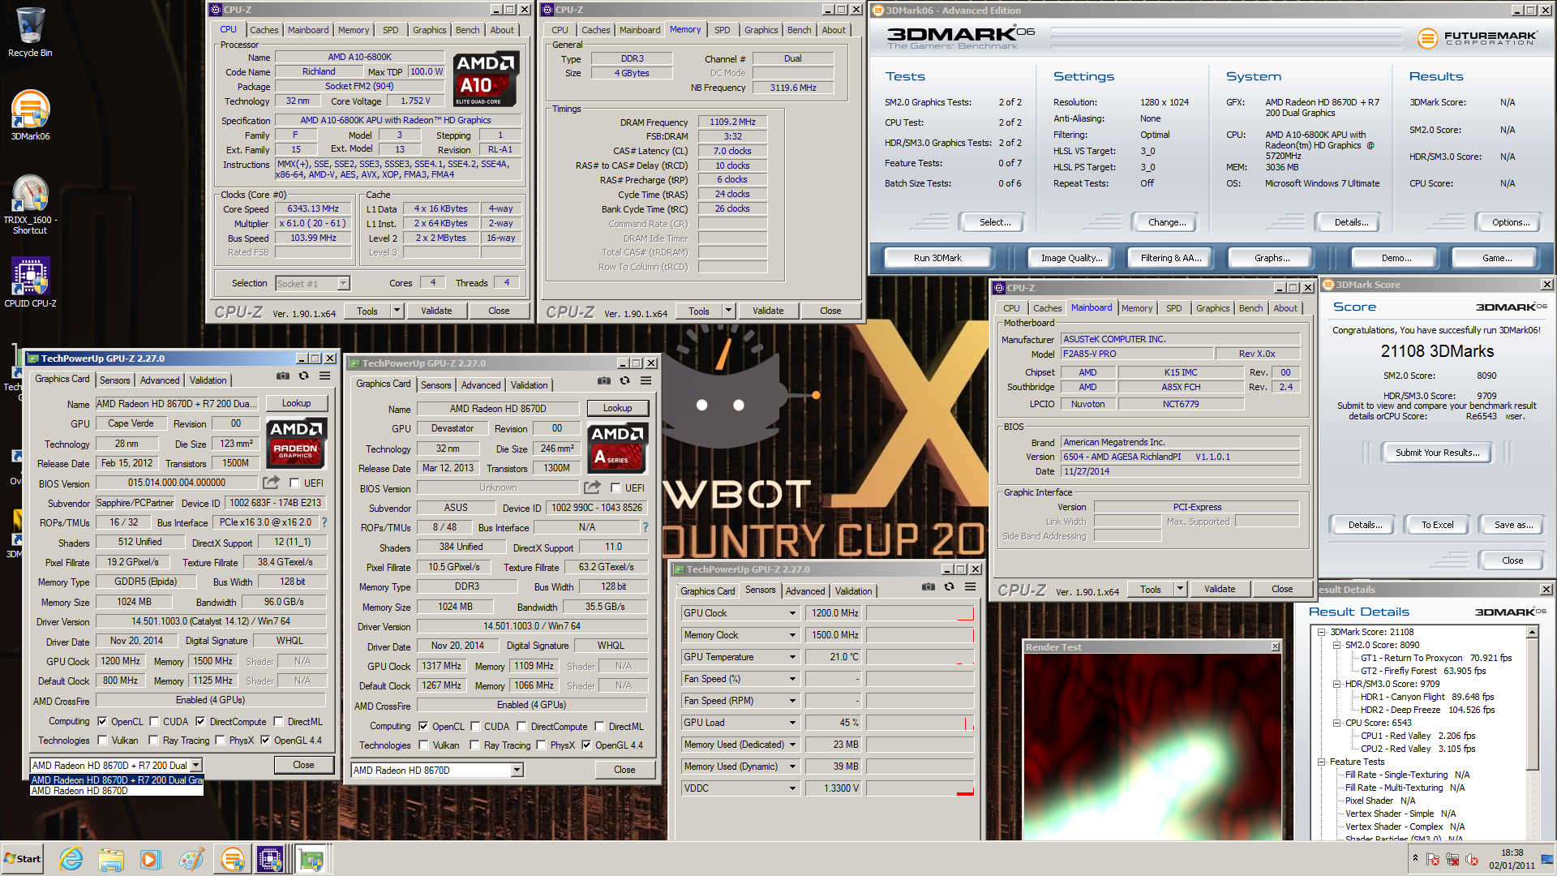Toggle UEFI checkbox in left GPU-Z window
1557x876 pixels.
pos(295,483)
